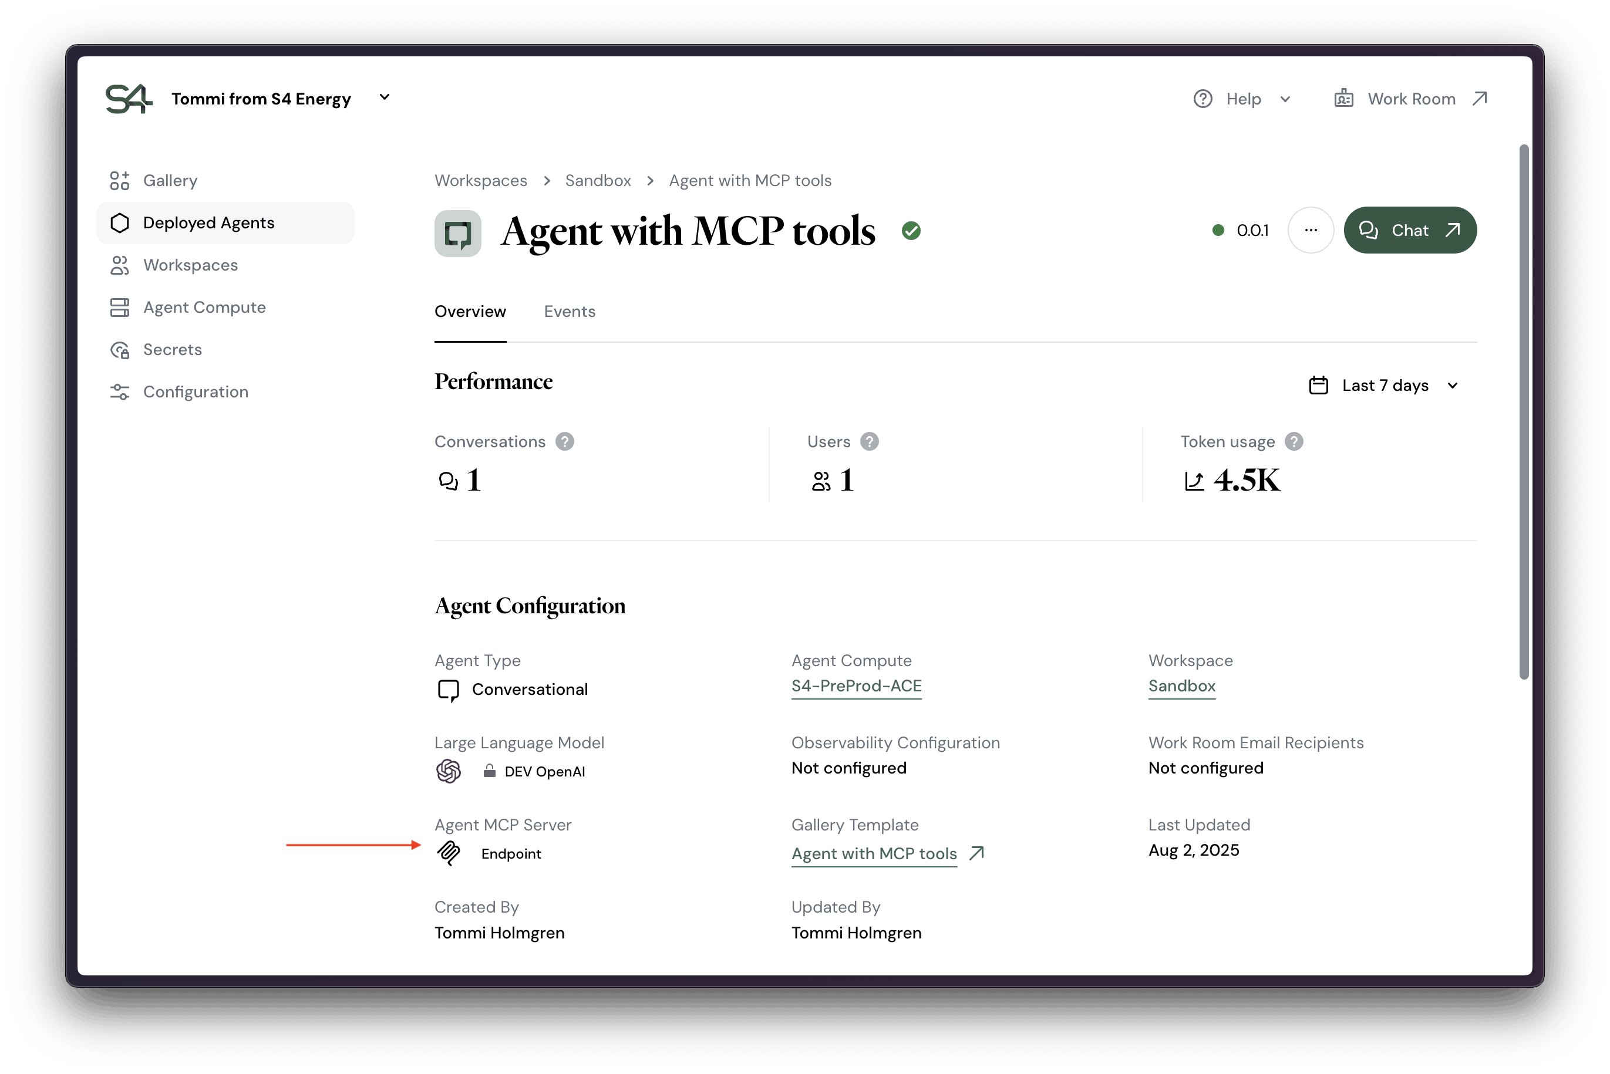The image size is (1610, 1074).
Task: Select the Gallery icon in the sidebar
Action: [x=120, y=180]
